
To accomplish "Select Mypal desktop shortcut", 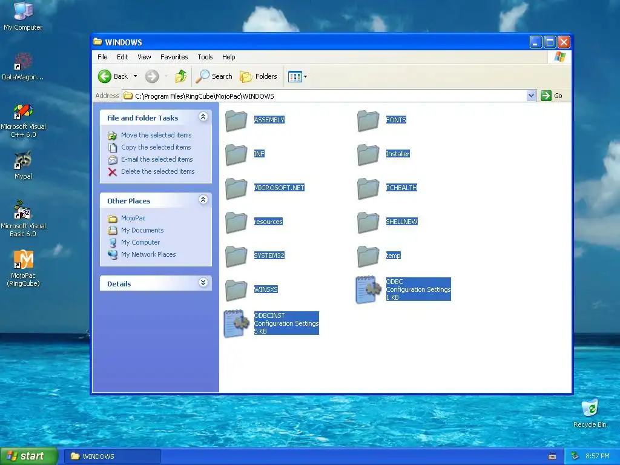I will pyautogui.click(x=23, y=165).
